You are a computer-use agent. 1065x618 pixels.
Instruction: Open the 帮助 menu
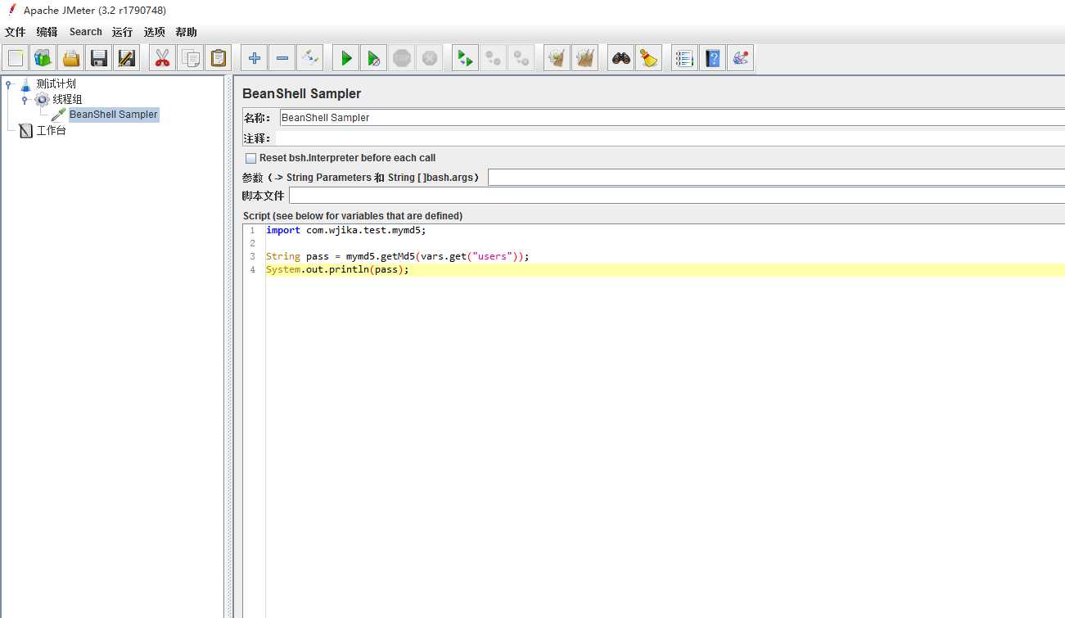click(186, 32)
